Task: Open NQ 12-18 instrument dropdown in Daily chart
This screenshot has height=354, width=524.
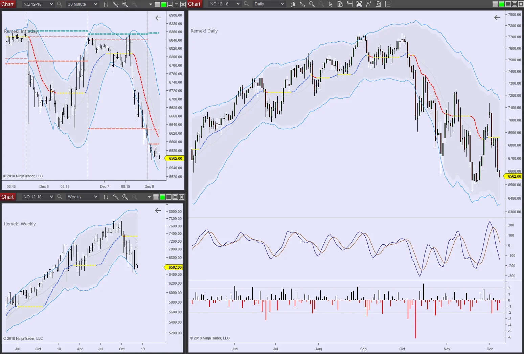Action: point(224,4)
